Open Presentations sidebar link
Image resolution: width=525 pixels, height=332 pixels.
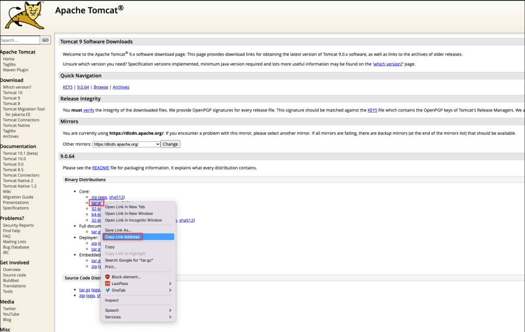tap(16, 203)
